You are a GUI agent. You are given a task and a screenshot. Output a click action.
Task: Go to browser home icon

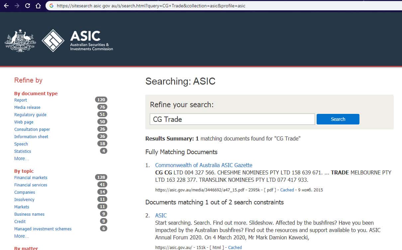click(38, 6)
